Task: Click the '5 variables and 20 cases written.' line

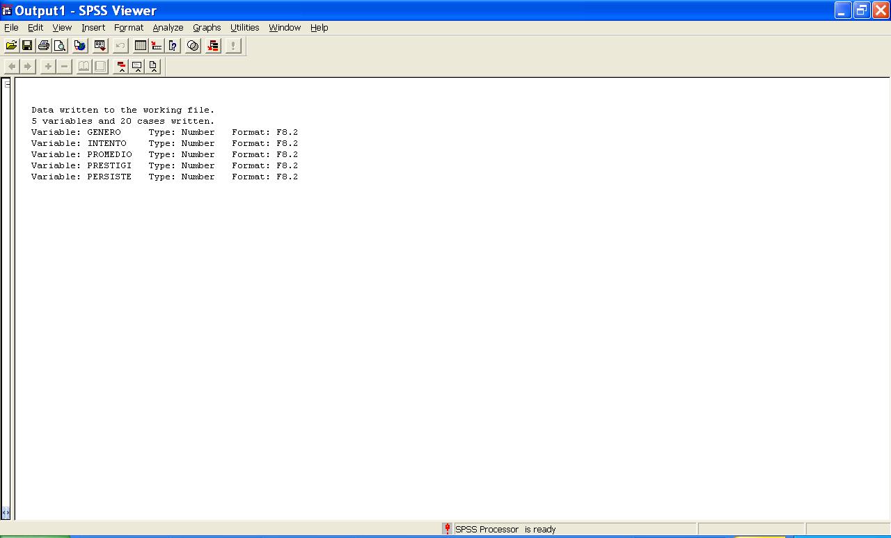Action: pos(123,121)
